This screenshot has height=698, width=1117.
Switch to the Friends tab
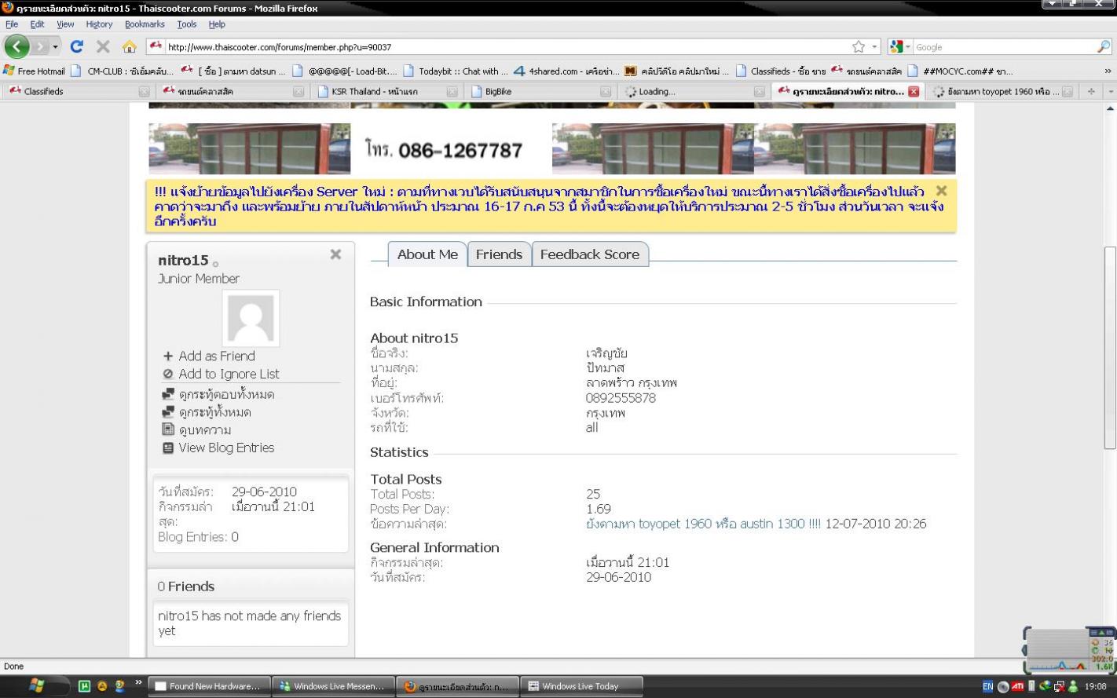coord(499,254)
